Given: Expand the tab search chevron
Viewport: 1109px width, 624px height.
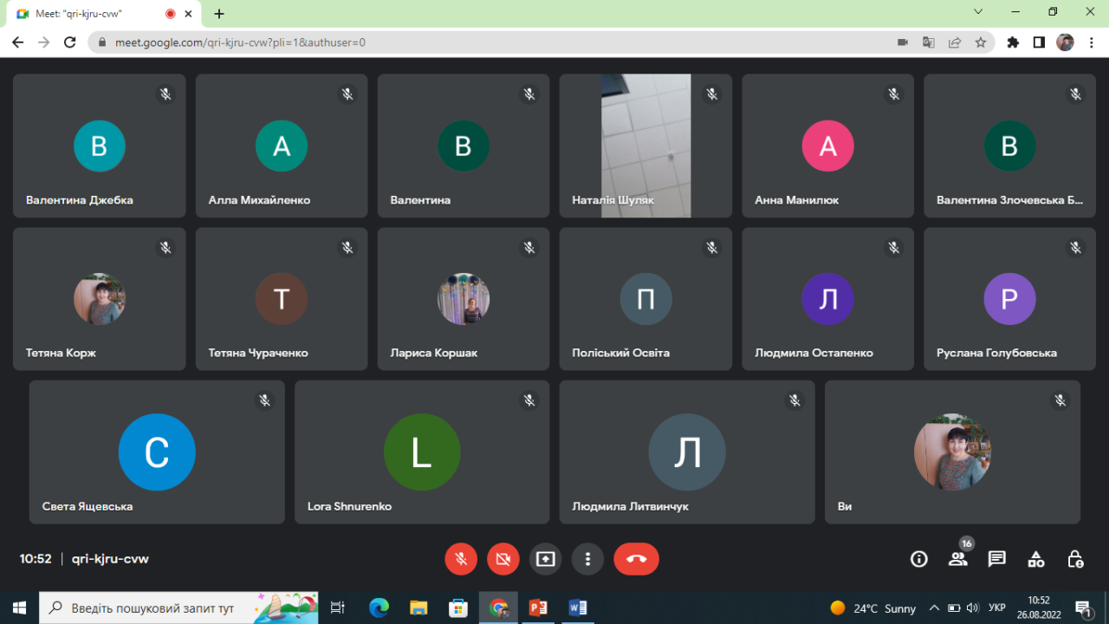Looking at the screenshot, I should [x=978, y=12].
